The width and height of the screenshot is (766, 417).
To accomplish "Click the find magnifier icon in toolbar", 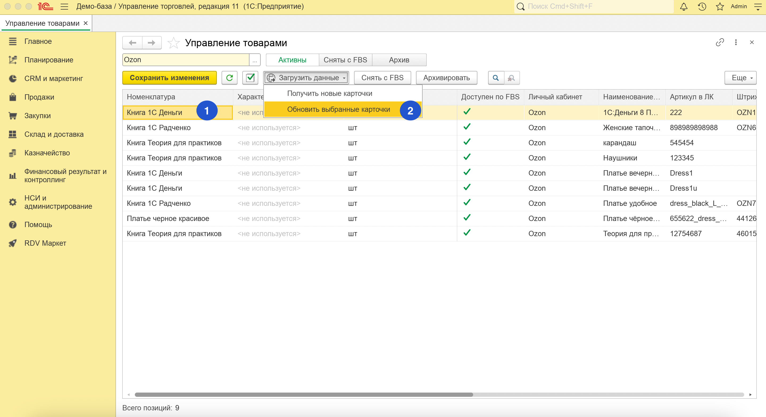I will click(496, 78).
